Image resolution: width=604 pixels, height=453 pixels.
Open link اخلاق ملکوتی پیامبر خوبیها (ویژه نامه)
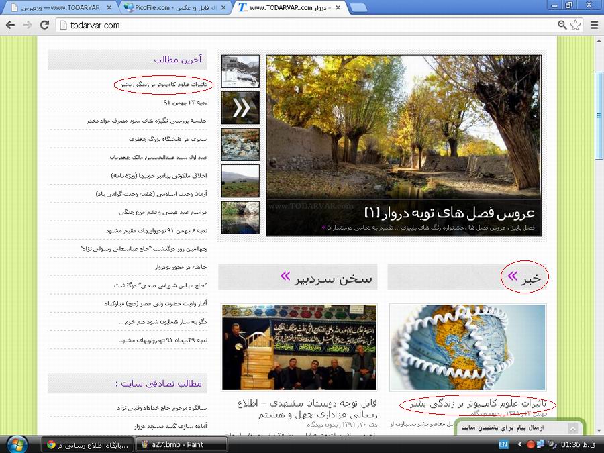[159, 176]
